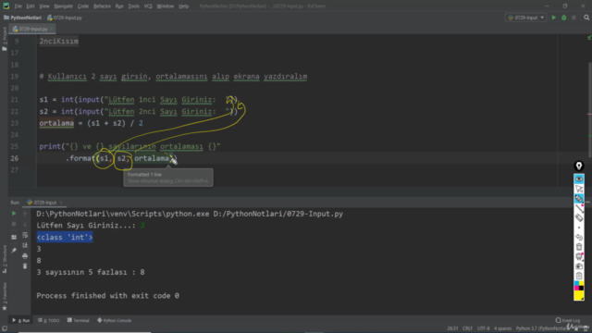Open the Tools menu

[x=133, y=6]
